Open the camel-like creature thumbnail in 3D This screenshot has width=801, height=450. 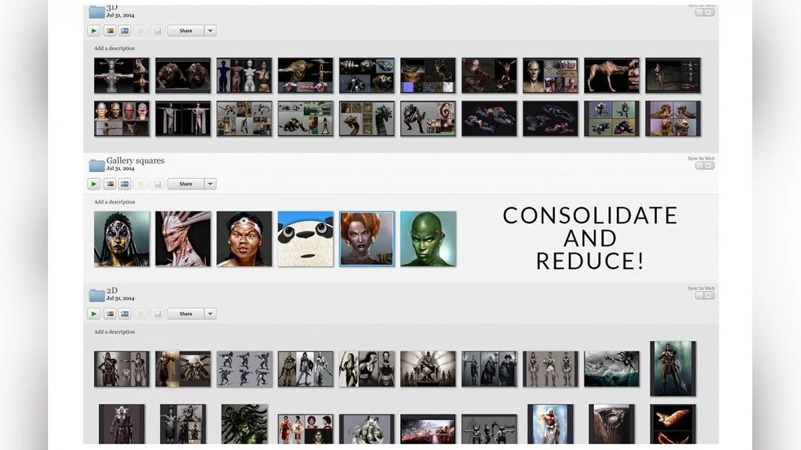(x=612, y=75)
